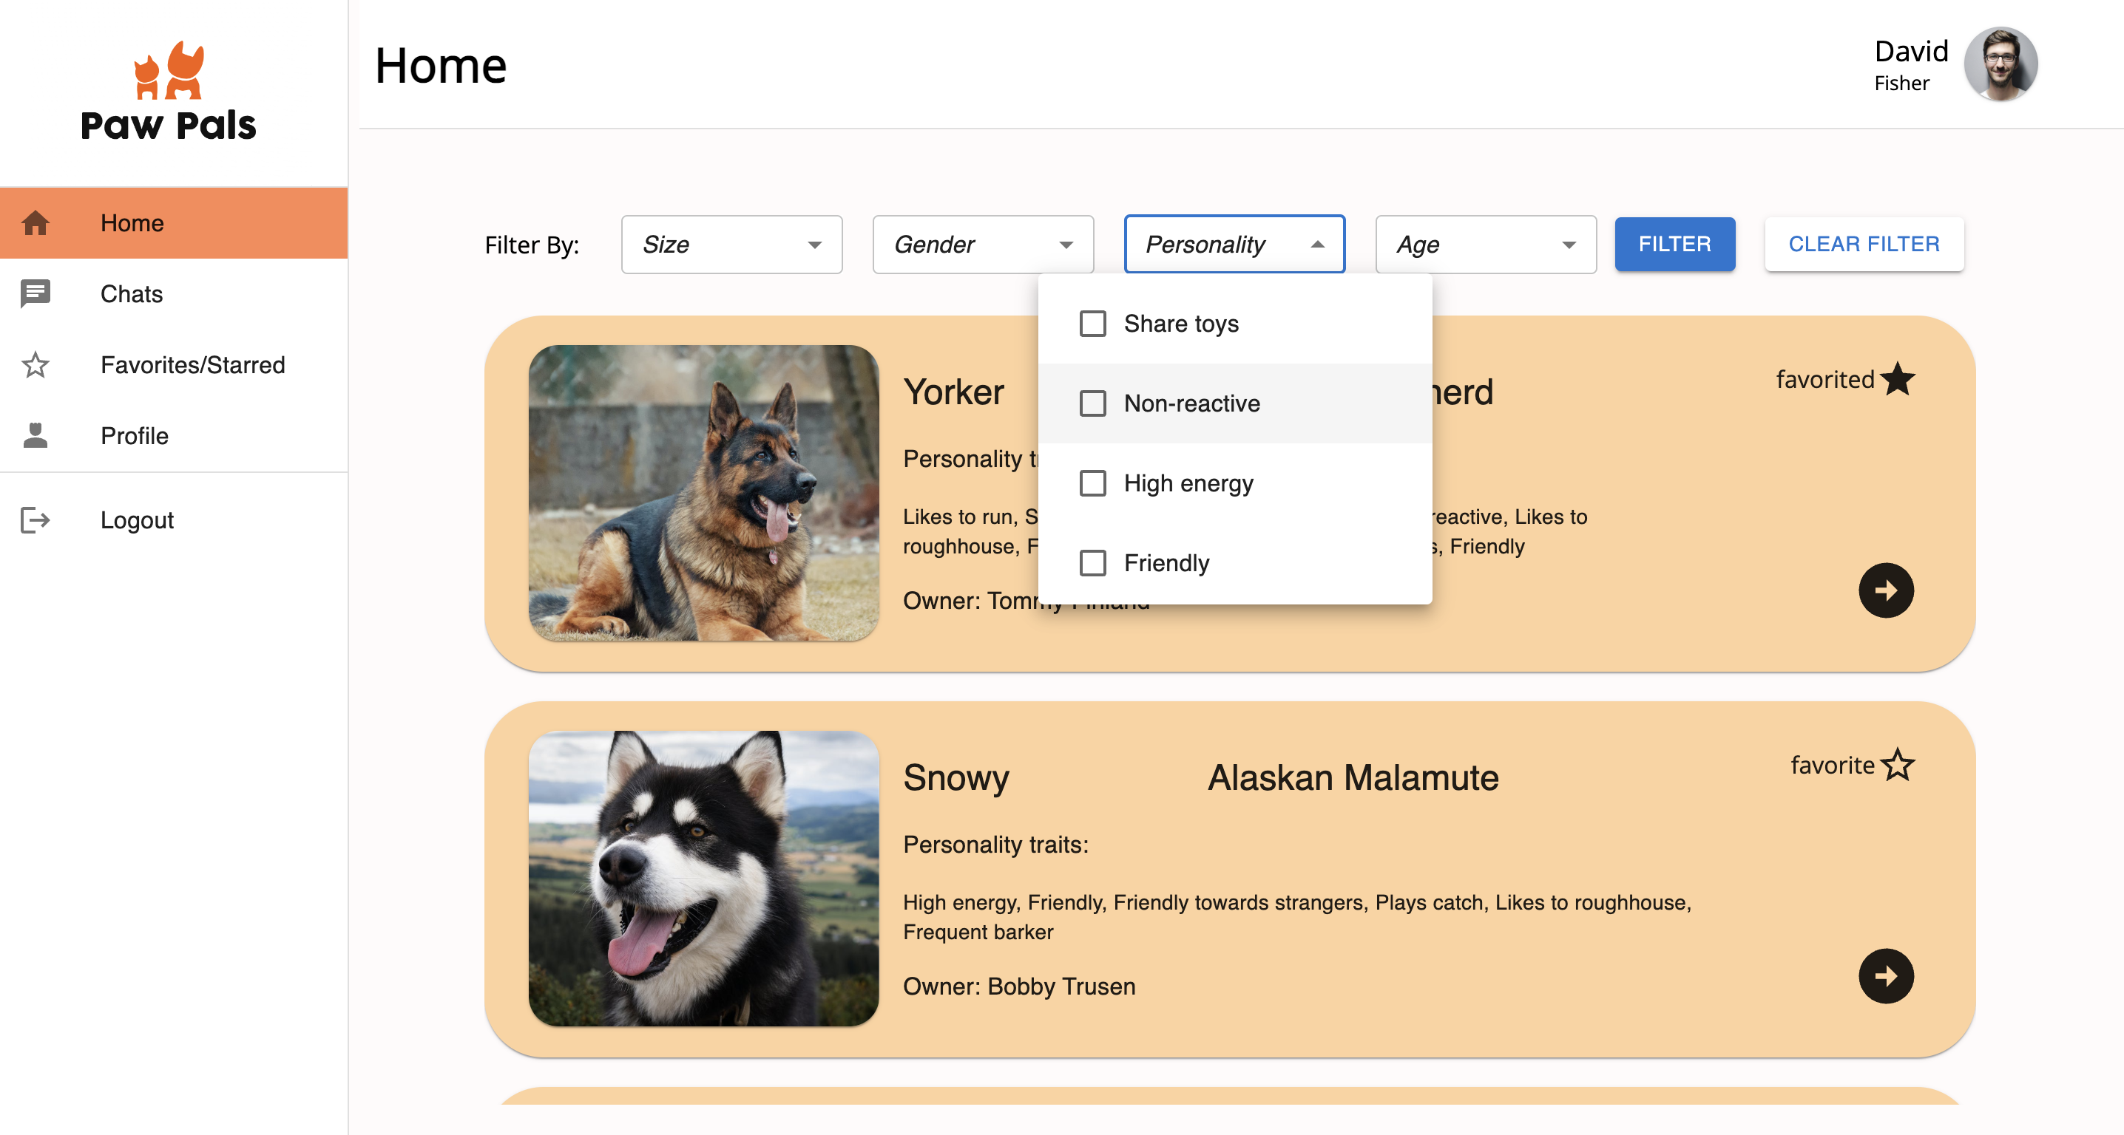The width and height of the screenshot is (2124, 1135).
Task: Click the 'favorite' label on Snowy's card
Action: tap(1832, 766)
